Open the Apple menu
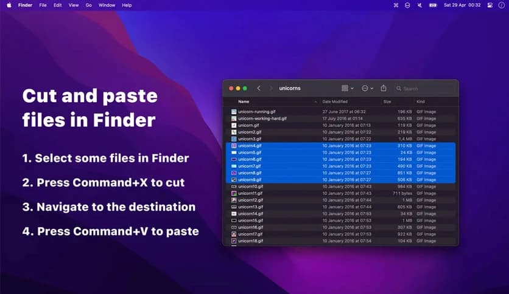 coord(9,5)
